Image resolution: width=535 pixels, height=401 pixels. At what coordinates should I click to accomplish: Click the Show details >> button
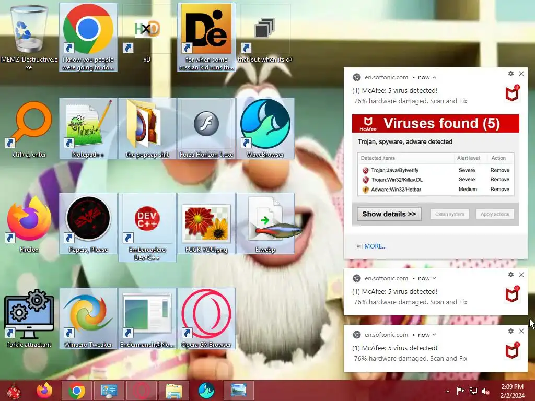(389, 214)
